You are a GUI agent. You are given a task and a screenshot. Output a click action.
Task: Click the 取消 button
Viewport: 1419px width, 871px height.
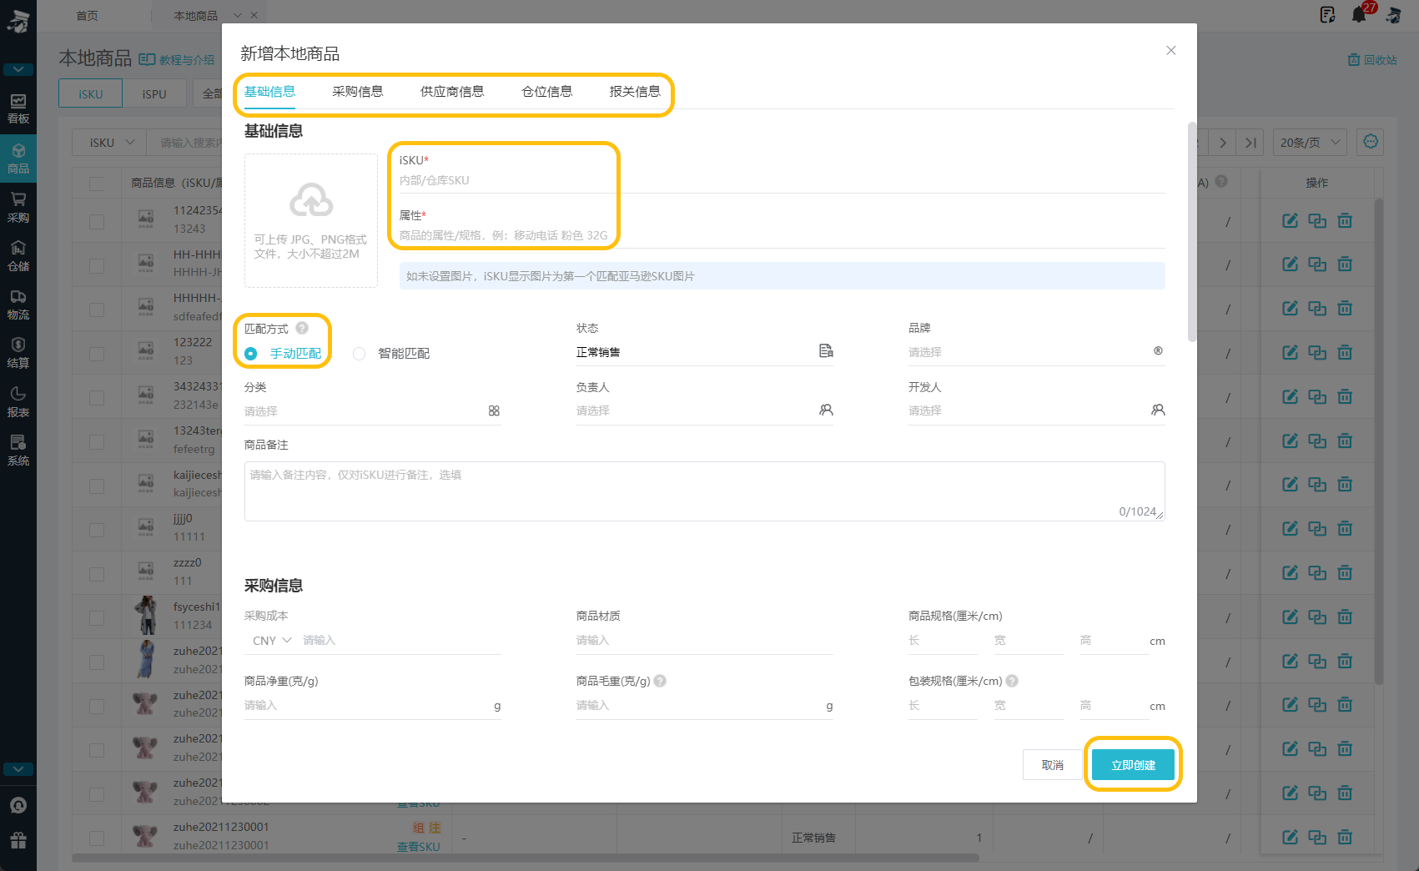1053,765
